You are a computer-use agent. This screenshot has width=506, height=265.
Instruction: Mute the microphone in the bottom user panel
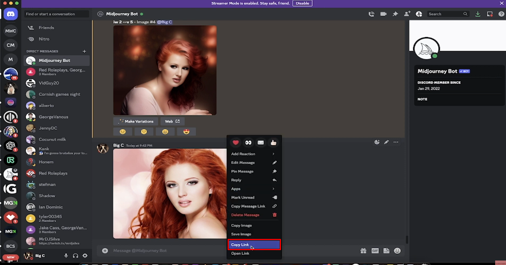[66, 256]
